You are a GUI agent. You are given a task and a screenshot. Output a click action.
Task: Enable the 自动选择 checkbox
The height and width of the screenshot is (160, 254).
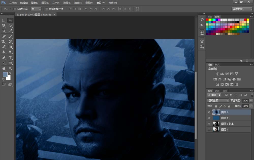click(15, 9)
